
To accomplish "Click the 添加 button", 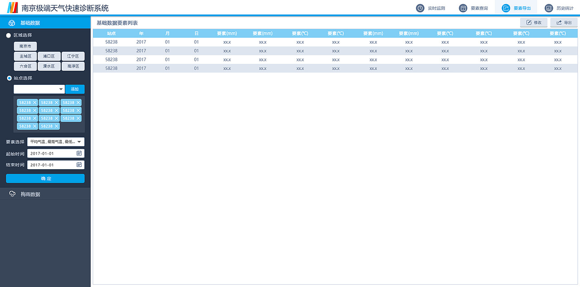I will click(x=75, y=89).
